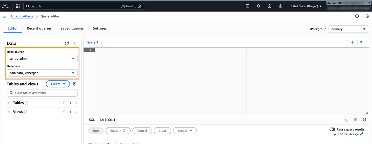372x144 pixels.
Task: Open AWS services grid menu
Action: tap(18, 6)
